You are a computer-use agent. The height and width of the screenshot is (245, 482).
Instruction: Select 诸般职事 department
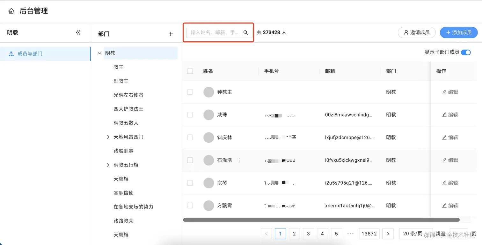click(123, 151)
